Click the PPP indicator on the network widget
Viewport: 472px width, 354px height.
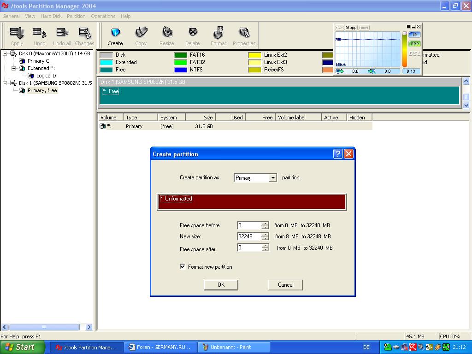point(414,44)
